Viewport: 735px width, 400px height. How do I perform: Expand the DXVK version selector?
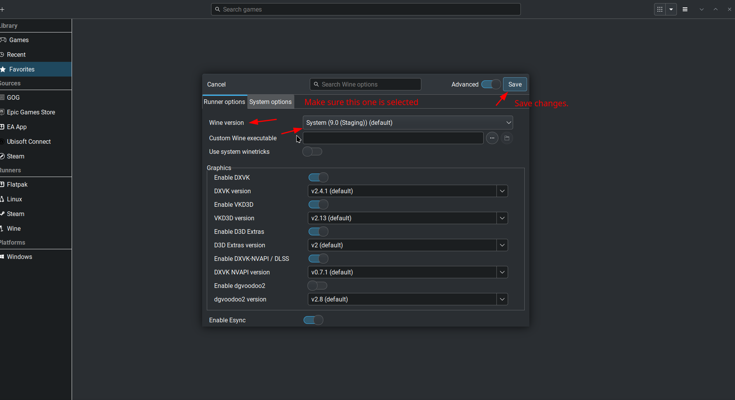point(502,191)
